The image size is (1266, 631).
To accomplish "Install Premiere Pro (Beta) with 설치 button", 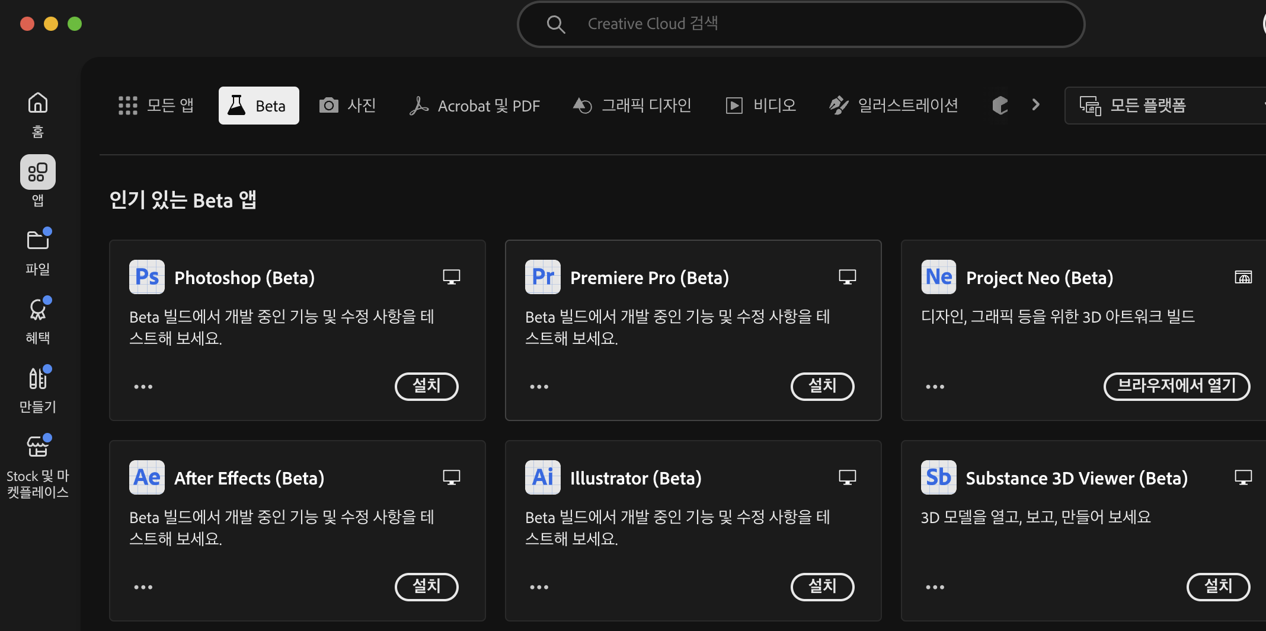I will [x=823, y=386].
